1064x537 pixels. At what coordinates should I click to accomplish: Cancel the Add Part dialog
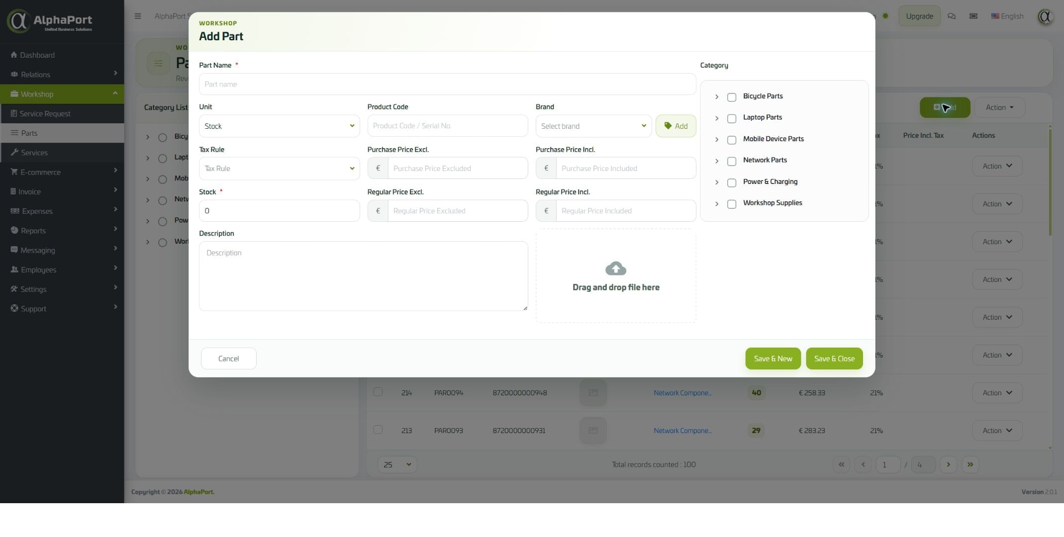coord(228,358)
